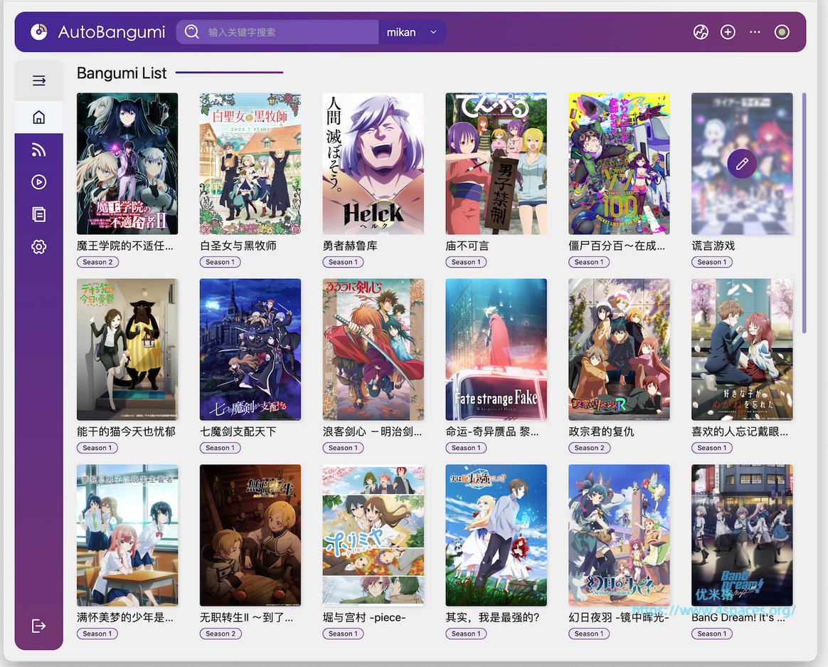Open the log page sidebar icon
The height and width of the screenshot is (667, 828).
point(39,214)
